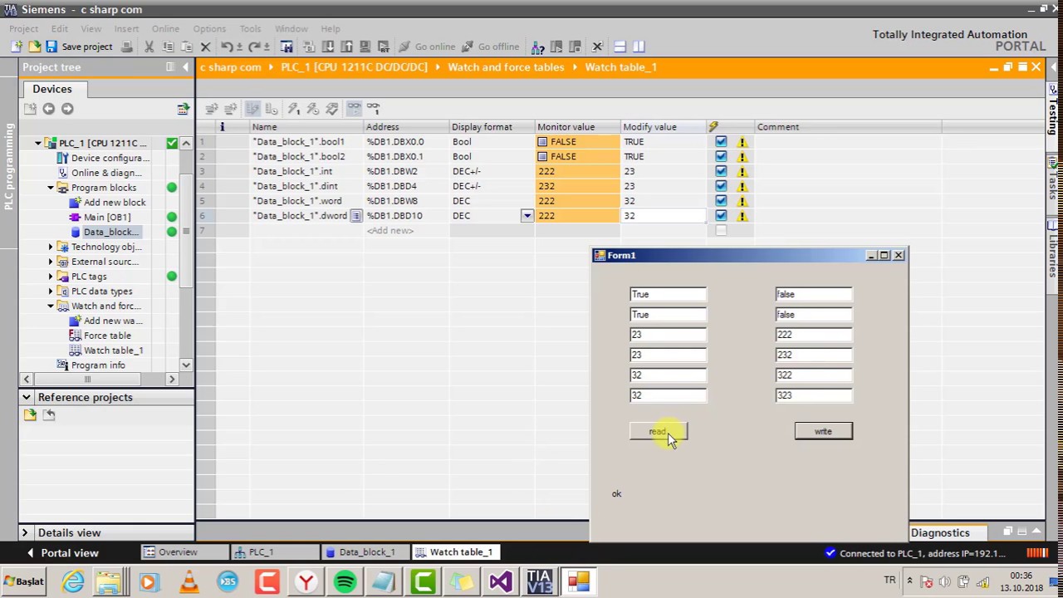Click the read button in Form1

pyautogui.click(x=658, y=431)
